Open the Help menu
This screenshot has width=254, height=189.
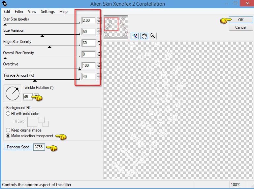click(x=63, y=12)
